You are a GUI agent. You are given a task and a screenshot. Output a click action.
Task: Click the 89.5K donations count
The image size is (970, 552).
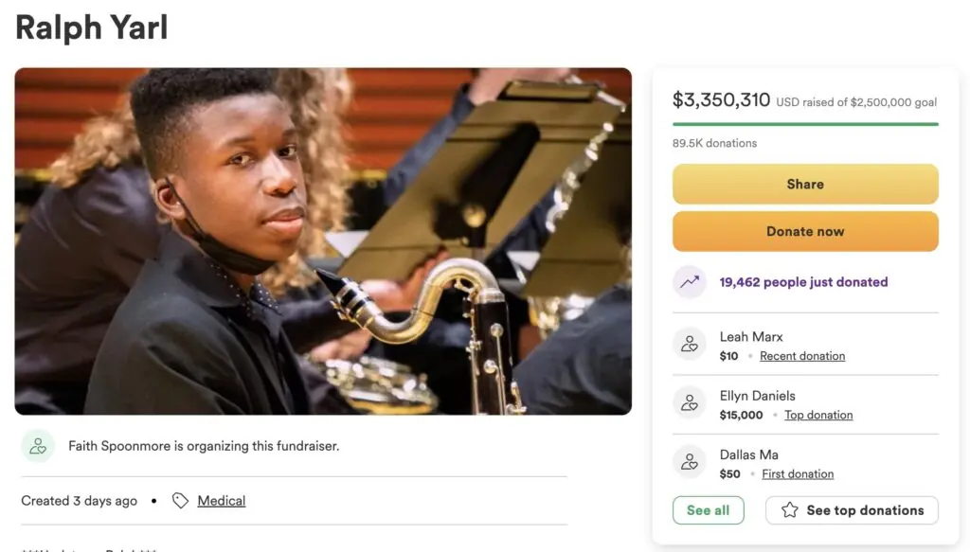[x=714, y=143]
